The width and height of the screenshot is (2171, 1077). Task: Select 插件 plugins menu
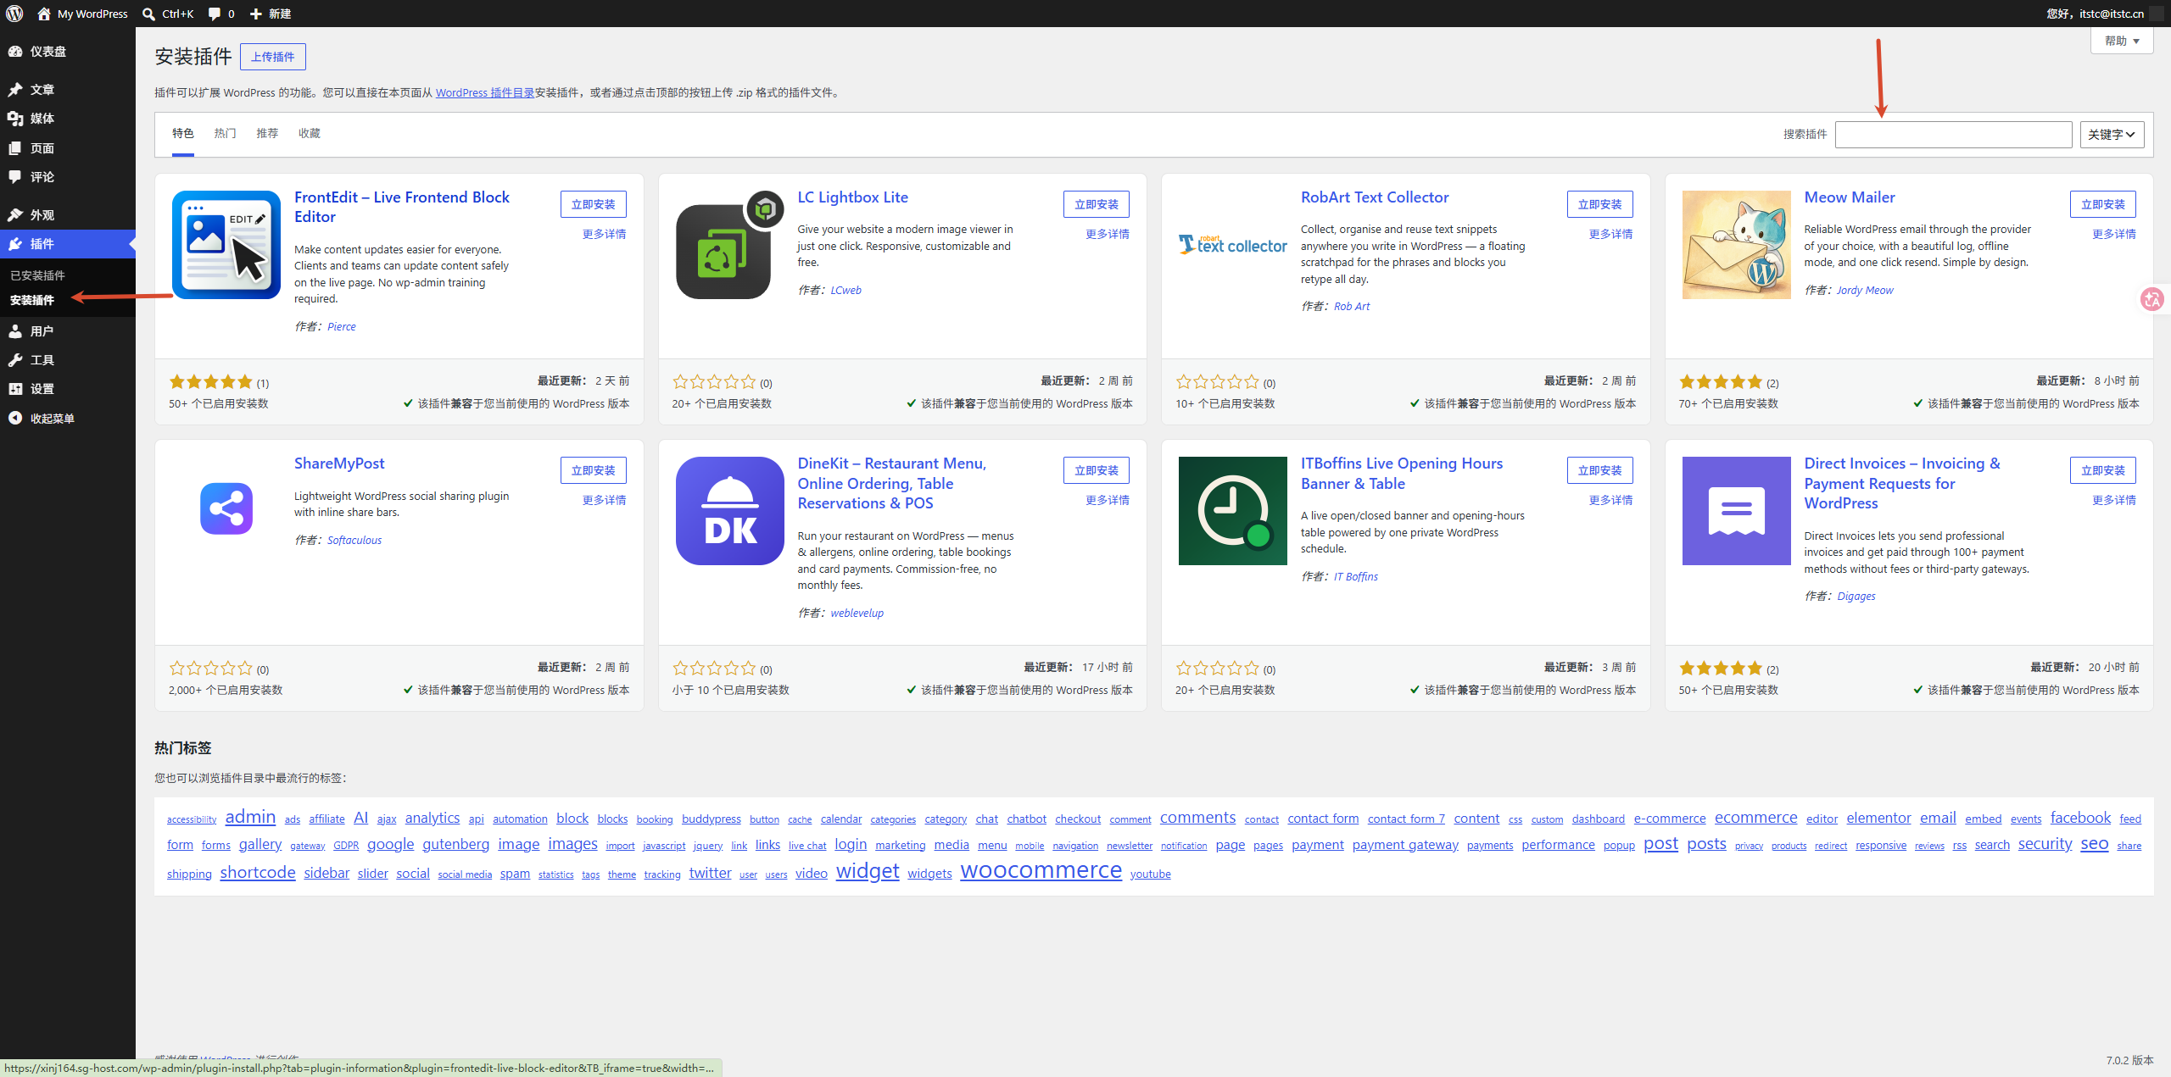point(68,244)
